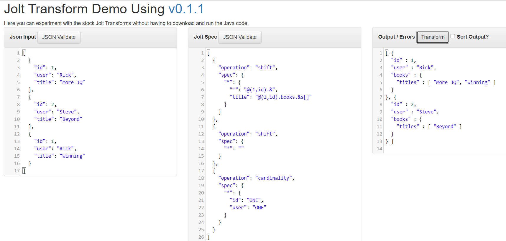
Task: Click the Output / Errors heading
Action: tap(396, 37)
